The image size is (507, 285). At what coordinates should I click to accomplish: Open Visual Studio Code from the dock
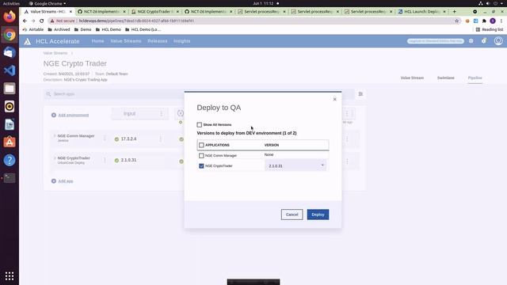click(10, 70)
